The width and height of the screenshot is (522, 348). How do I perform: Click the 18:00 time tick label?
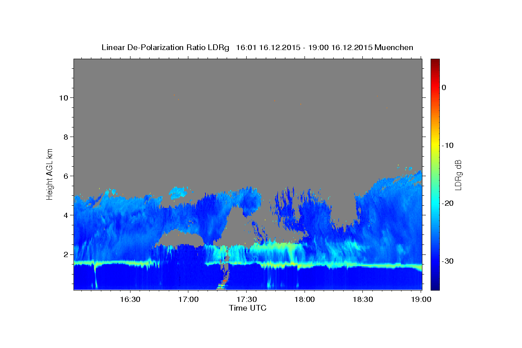point(304,299)
